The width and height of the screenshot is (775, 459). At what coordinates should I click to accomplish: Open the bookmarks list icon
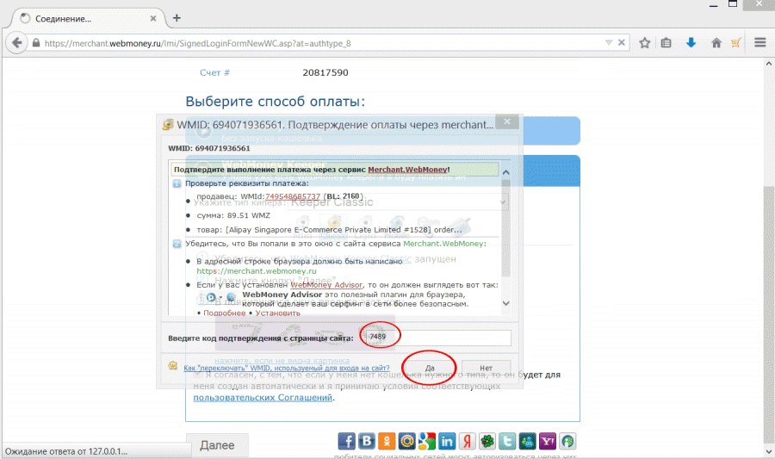[666, 43]
